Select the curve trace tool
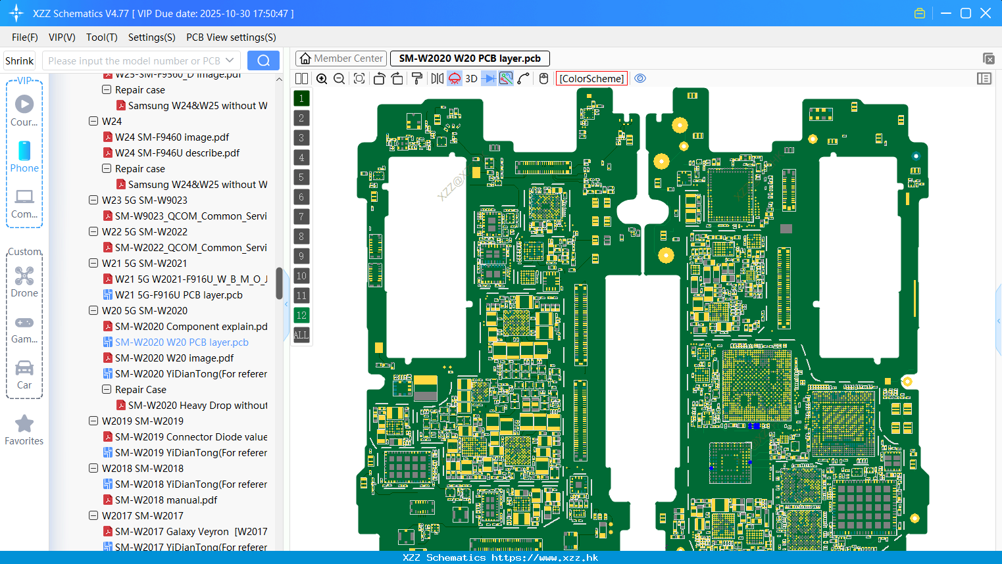 (x=524, y=78)
